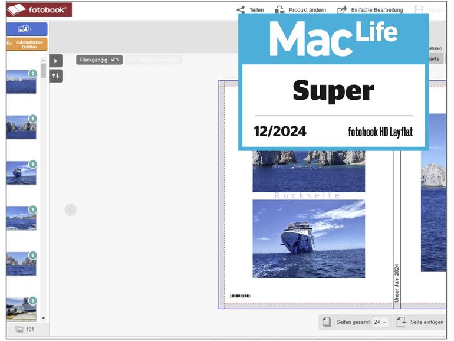Click the blue add photos button

[x=27, y=29]
